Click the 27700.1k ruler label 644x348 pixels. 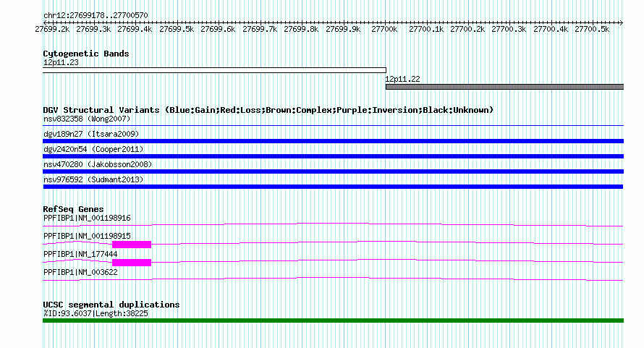426,29
